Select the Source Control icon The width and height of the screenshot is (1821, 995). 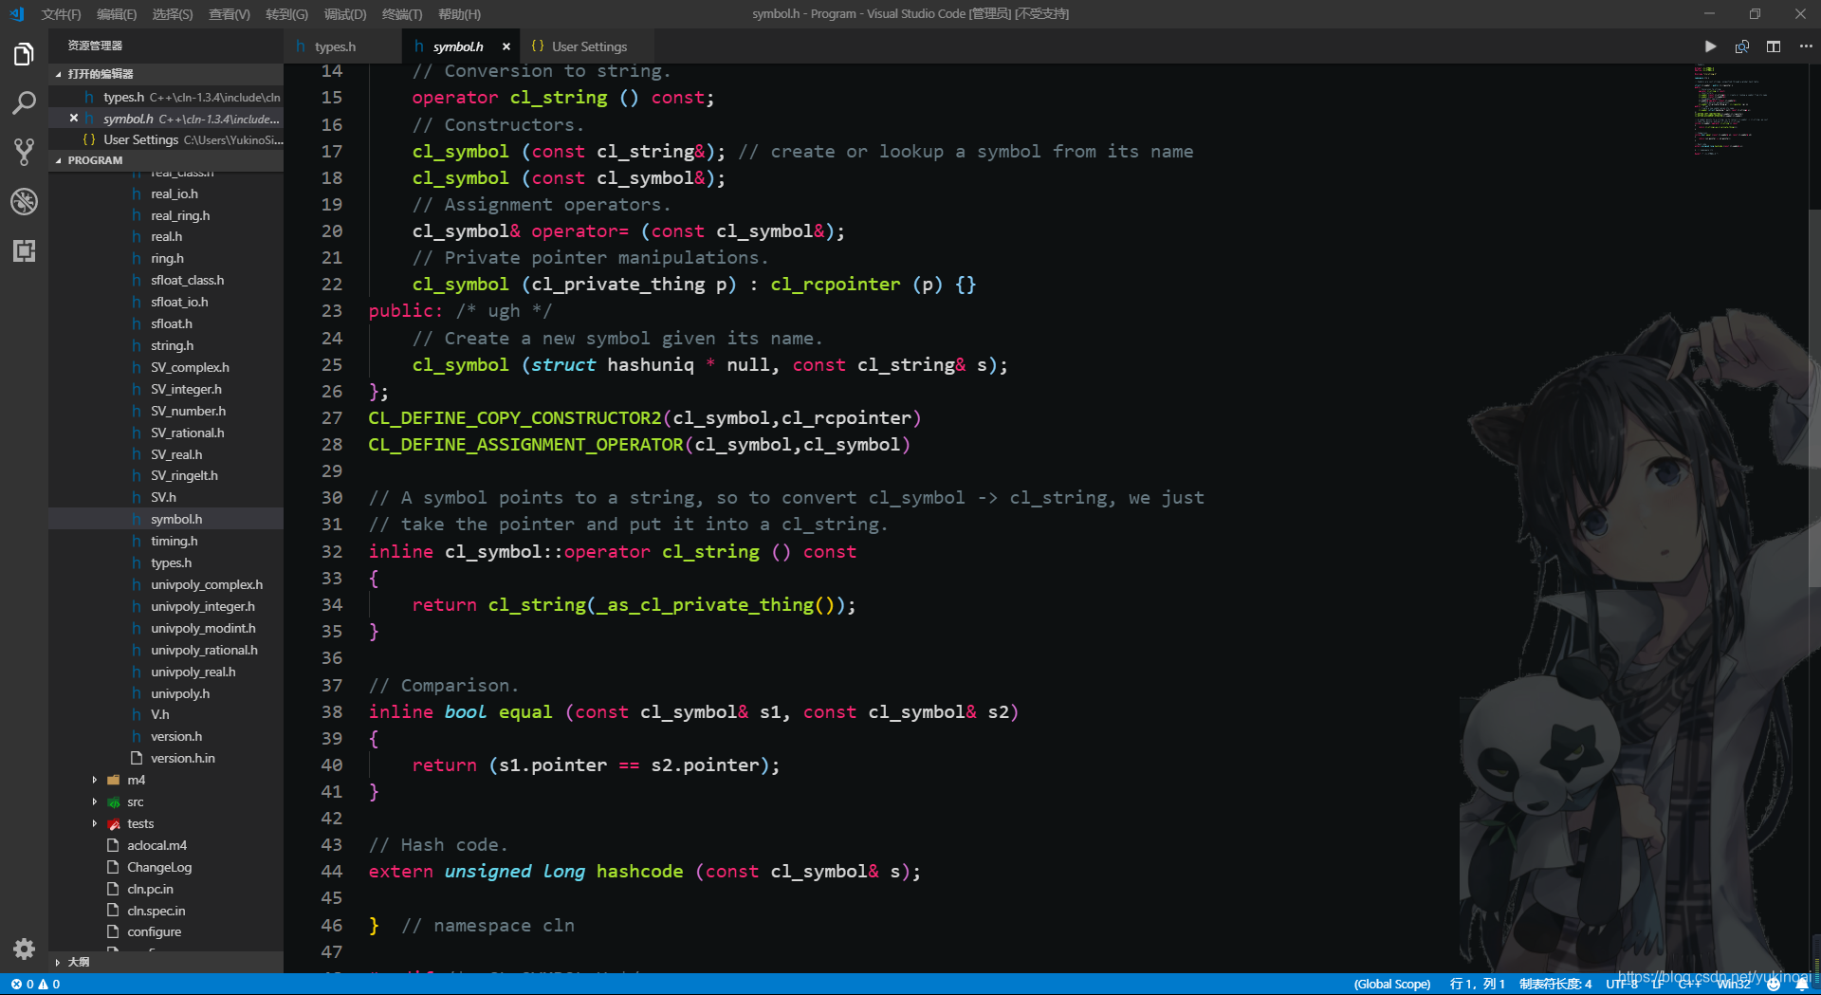24,152
